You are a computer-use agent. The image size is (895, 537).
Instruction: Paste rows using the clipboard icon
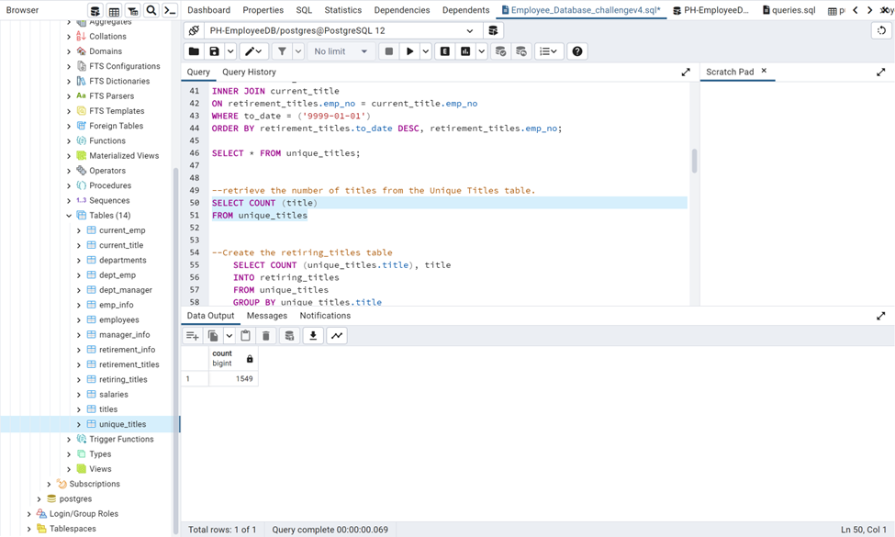246,335
